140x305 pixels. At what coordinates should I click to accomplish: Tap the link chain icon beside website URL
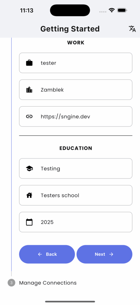coord(29,116)
